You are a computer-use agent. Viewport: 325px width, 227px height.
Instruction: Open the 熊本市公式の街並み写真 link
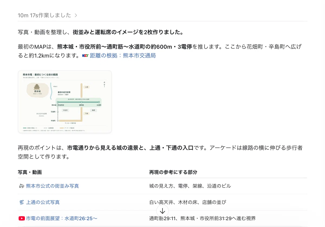tap(53, 186)
